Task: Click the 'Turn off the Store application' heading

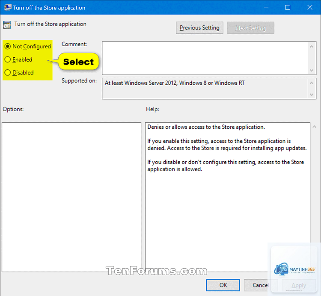Action: tap(51, 24)
